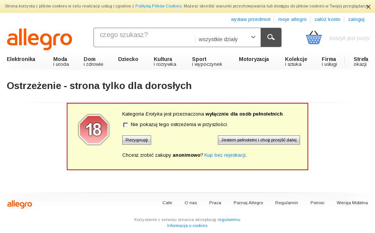Go to 'moje allegro'
This screenshot has height=233, width=375.
pos(292,19)
